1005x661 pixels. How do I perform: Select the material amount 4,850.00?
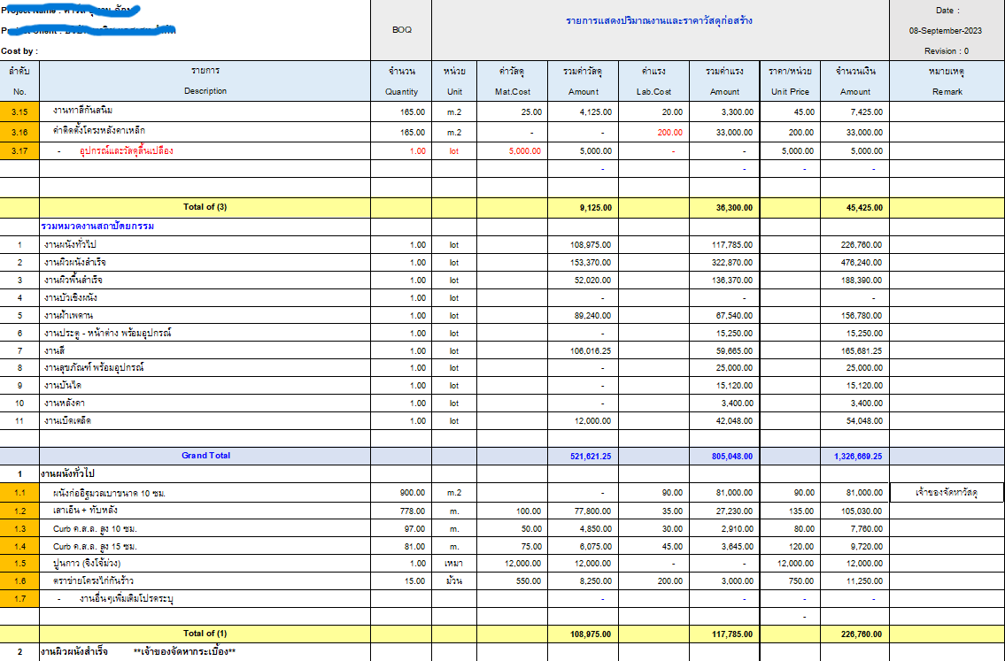[x=596, y=529]
